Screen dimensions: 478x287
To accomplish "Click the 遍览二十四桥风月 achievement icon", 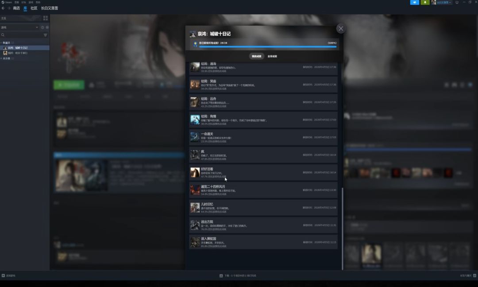I will click(x=195, y=190).
